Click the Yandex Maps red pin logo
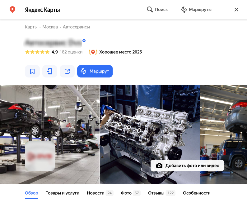 click(x=12, y=10)
